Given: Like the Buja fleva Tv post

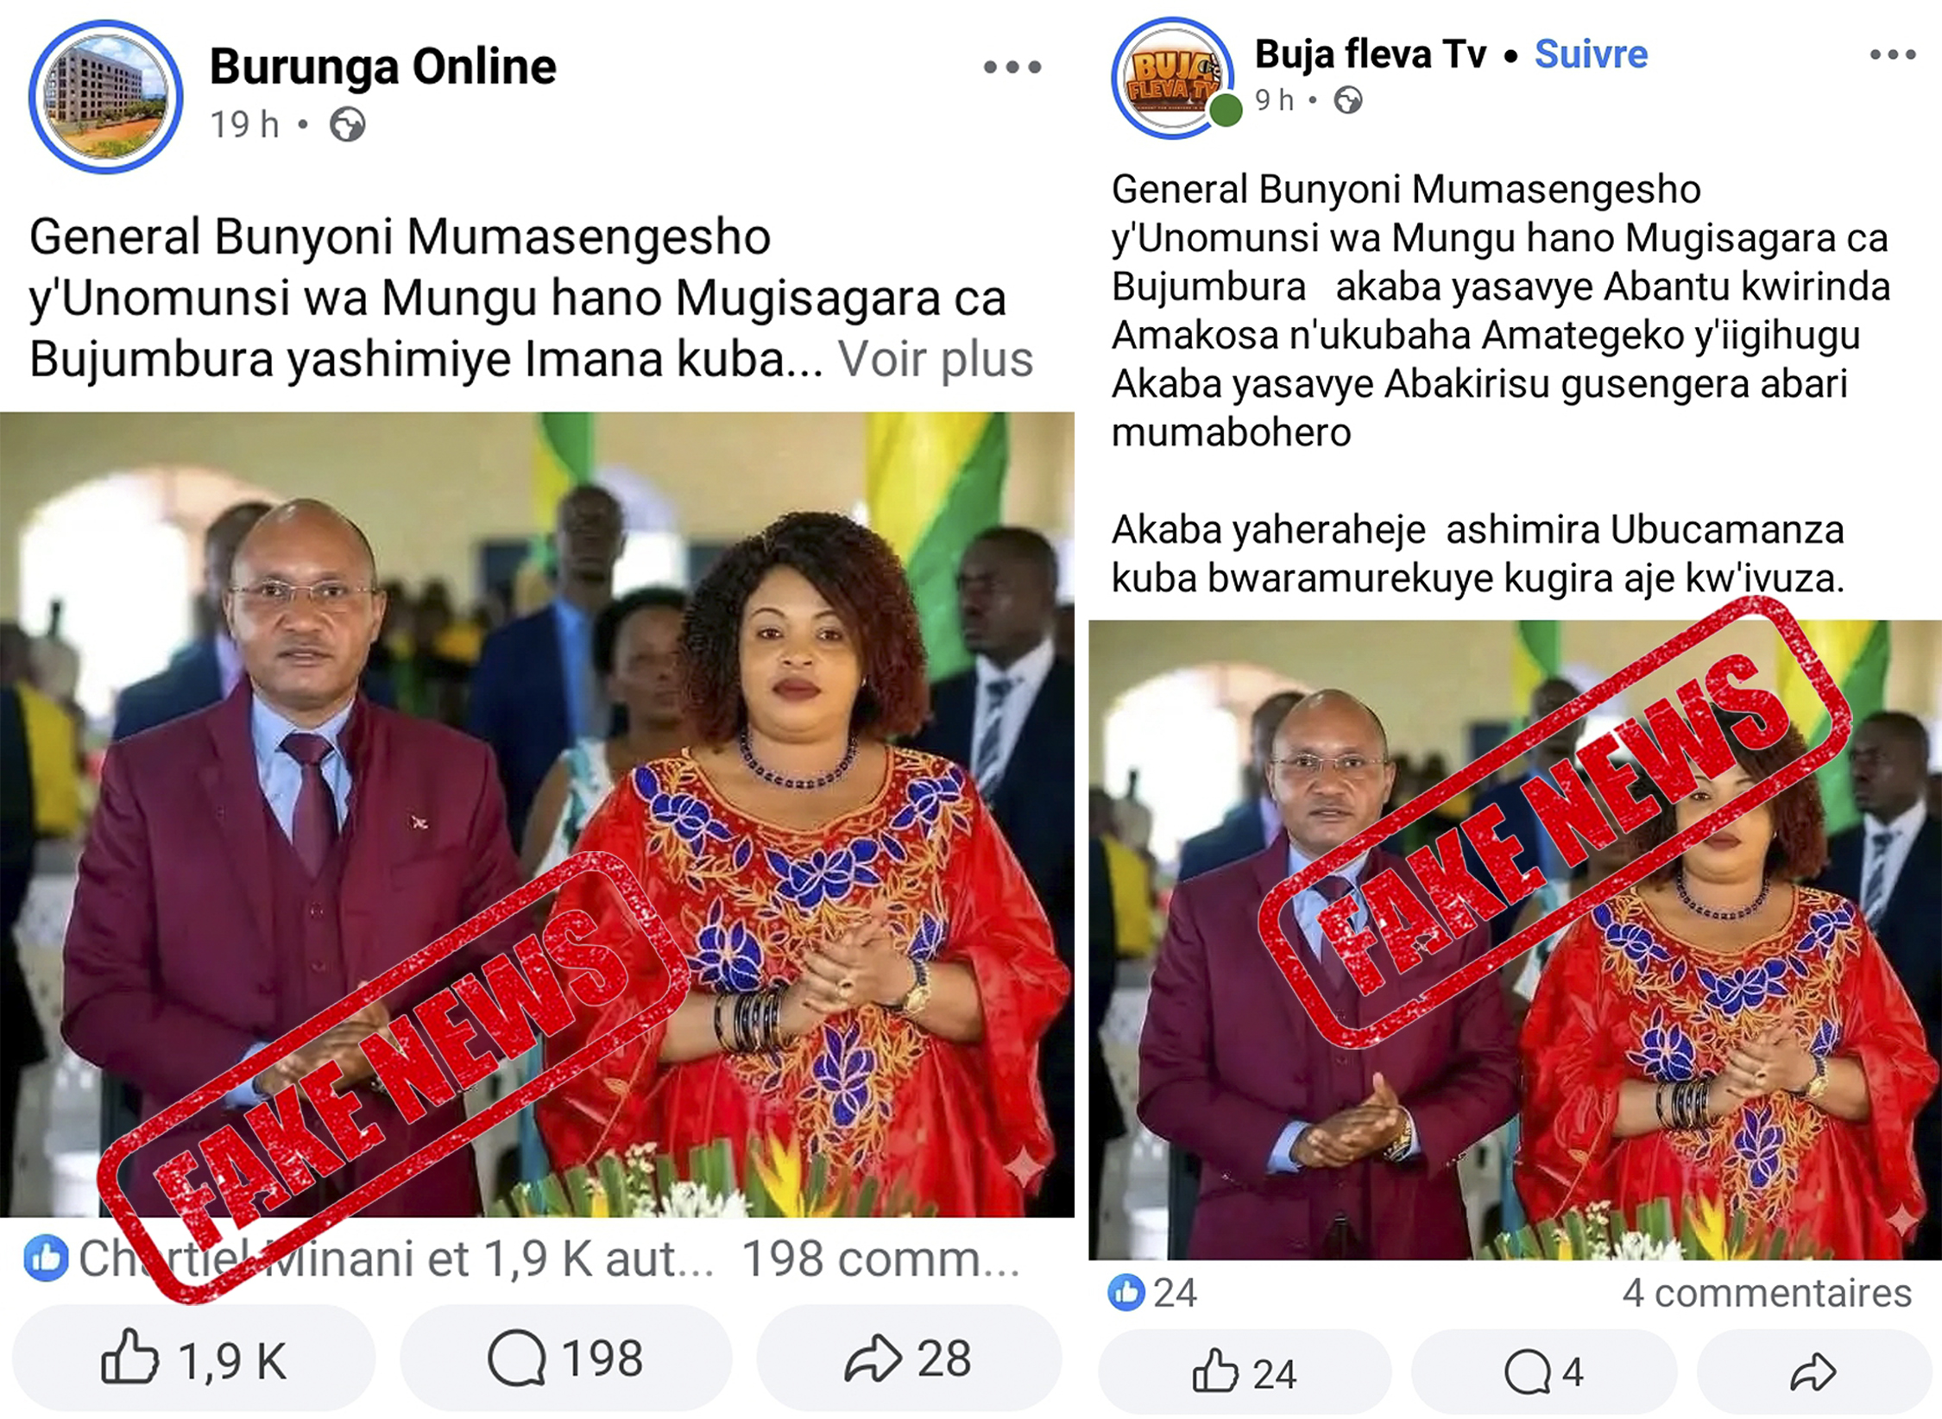Looking at the screenshot, I should tap(1245, 1373).
